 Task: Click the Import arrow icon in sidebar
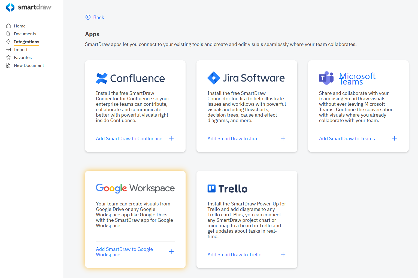[x=8, y=50]
